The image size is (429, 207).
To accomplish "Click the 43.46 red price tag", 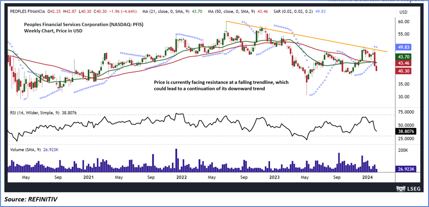I will pos(404,63).
